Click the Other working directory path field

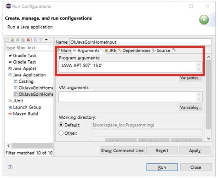(147, 133)
